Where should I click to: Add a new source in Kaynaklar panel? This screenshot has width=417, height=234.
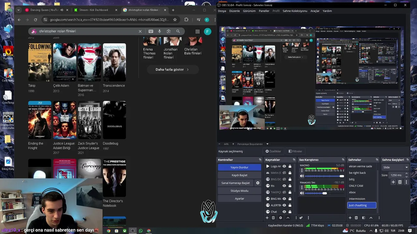(x=267, y=218)
